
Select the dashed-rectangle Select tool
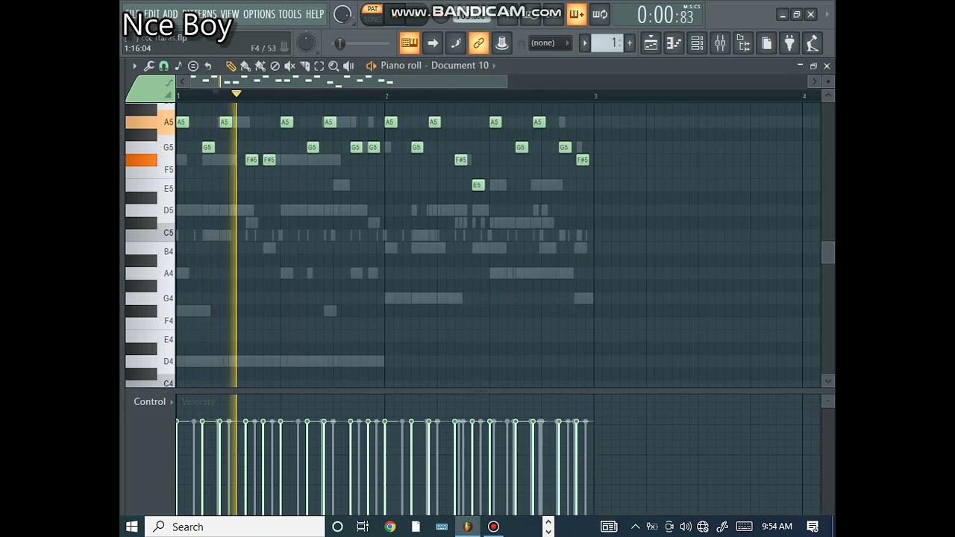(319, 66)
